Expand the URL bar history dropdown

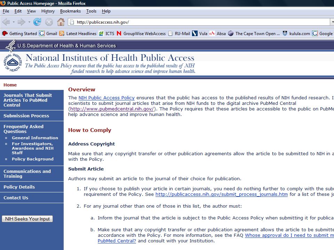pos(332,22)
